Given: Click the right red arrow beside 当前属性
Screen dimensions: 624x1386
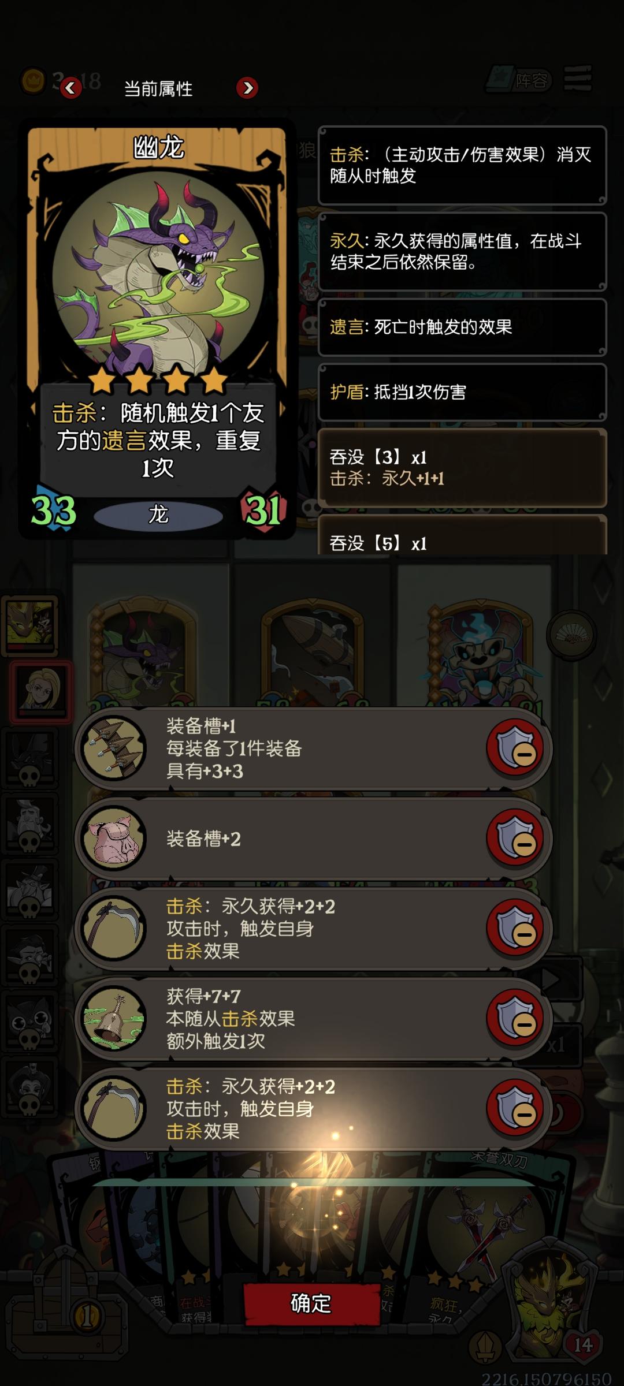Looking at the screenshot, I should click(x=247, y=88).
